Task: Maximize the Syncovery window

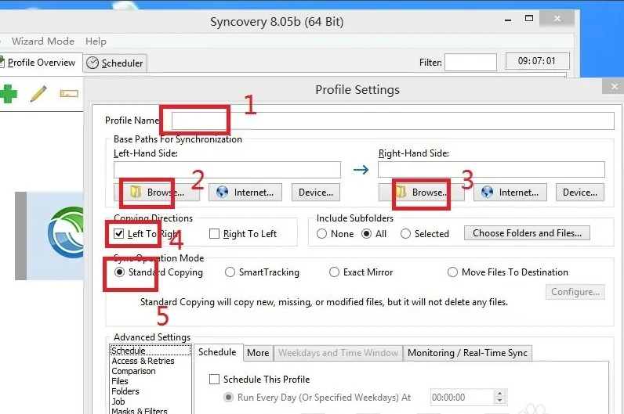Action: [529, 18]
